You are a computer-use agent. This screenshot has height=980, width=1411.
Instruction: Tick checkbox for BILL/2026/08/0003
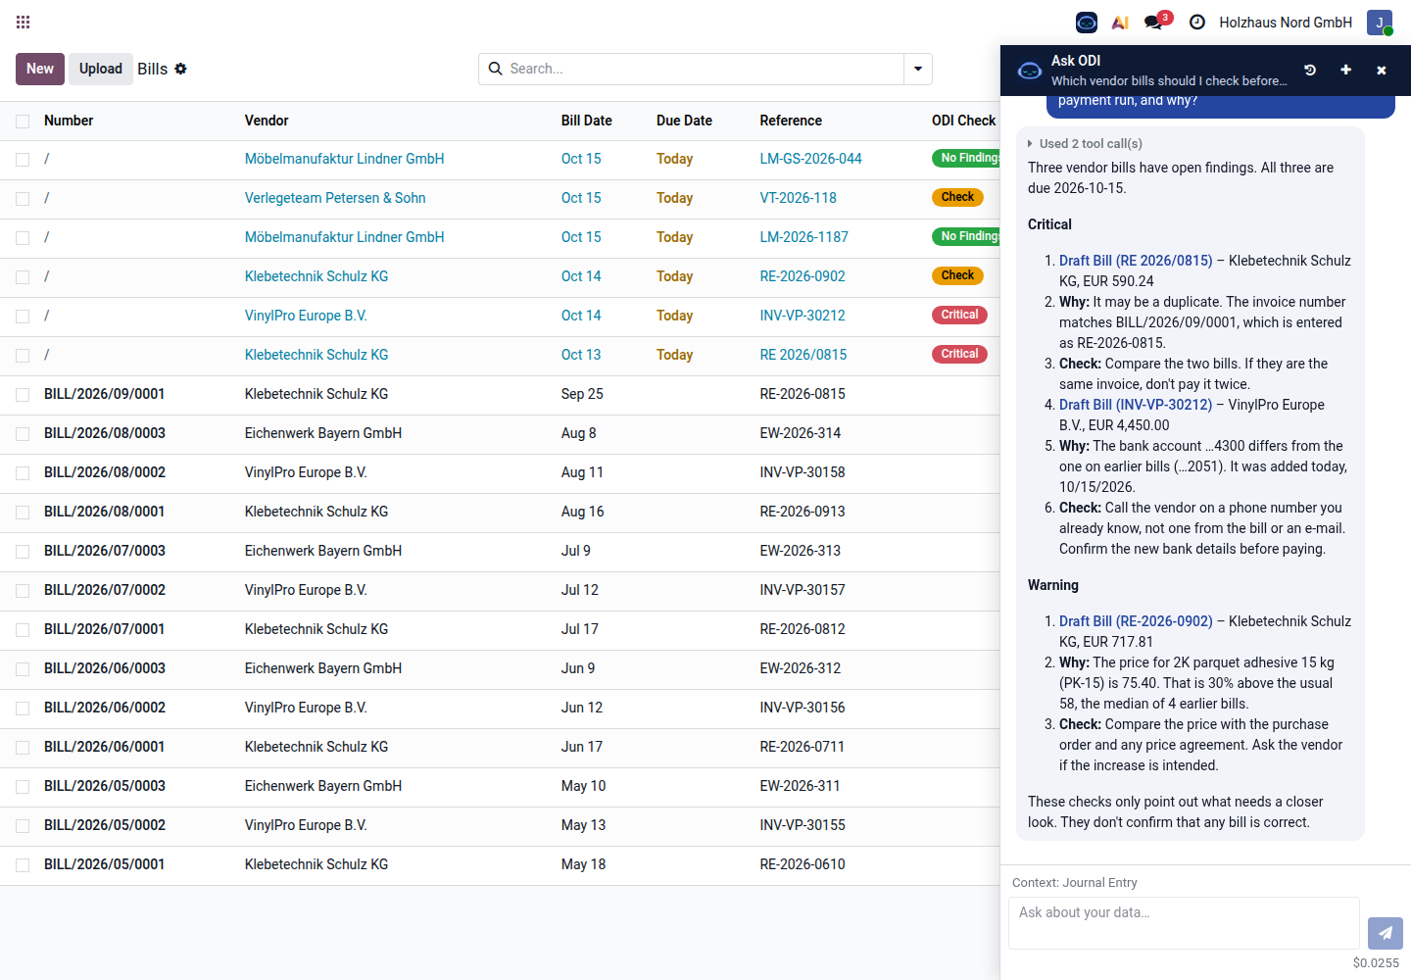pyautogui.click(x=23, y=434)
